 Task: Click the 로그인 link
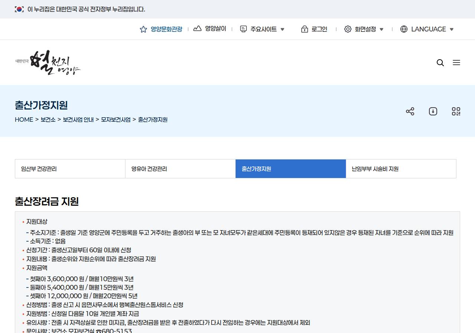[x=320, y=29]
